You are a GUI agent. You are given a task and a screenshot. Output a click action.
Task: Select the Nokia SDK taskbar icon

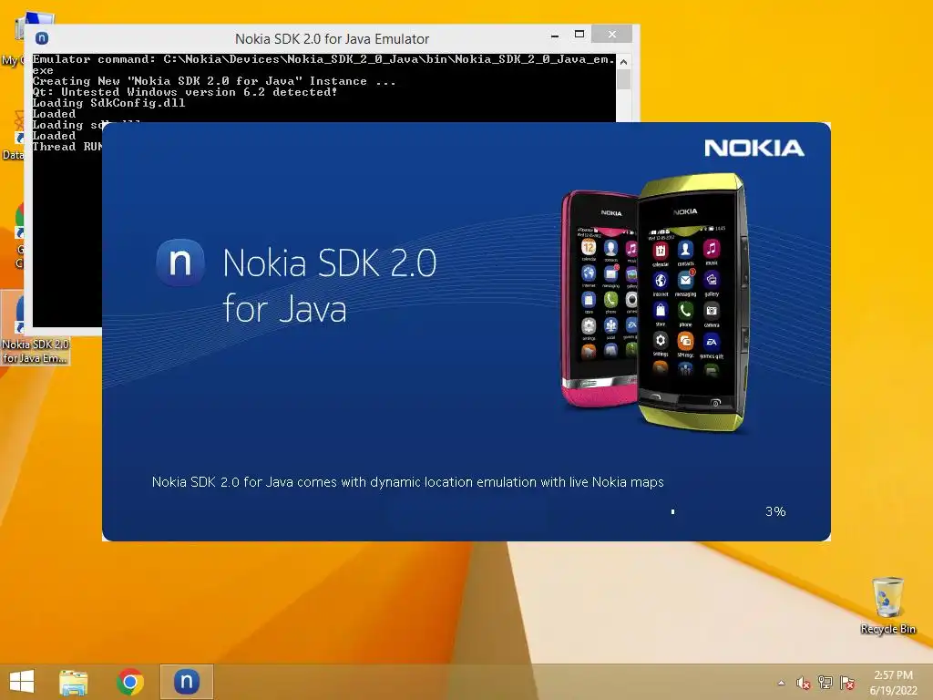(x=186, y=682)
